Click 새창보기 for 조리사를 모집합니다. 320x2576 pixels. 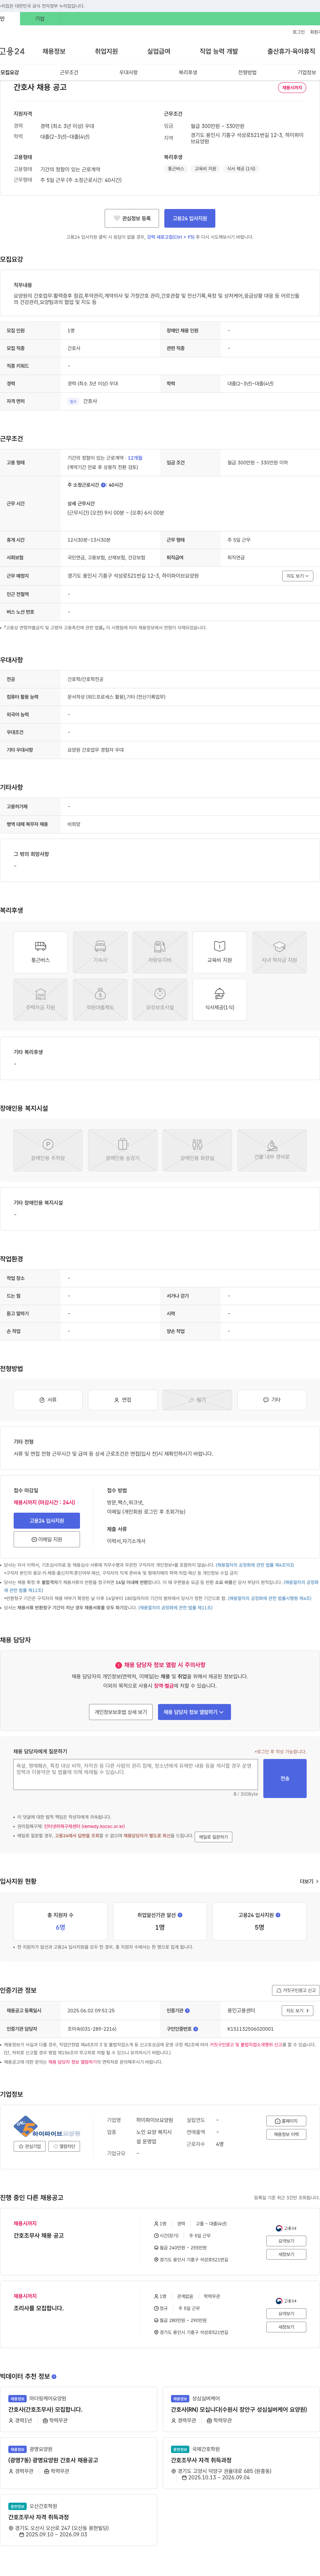286,2327
